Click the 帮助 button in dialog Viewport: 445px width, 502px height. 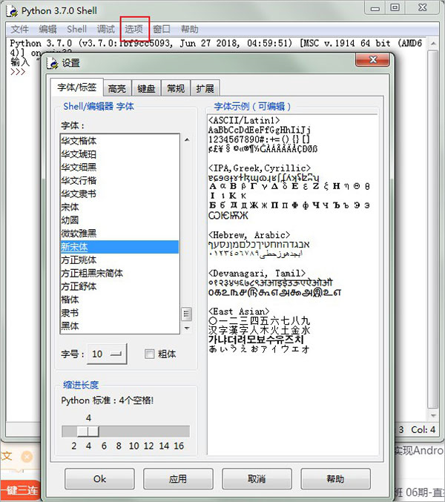[x=335, y=479]
